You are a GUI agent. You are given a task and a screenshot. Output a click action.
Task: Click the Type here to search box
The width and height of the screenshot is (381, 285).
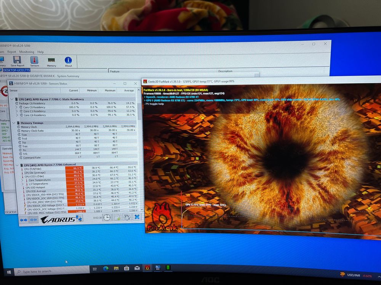(52, 271)
